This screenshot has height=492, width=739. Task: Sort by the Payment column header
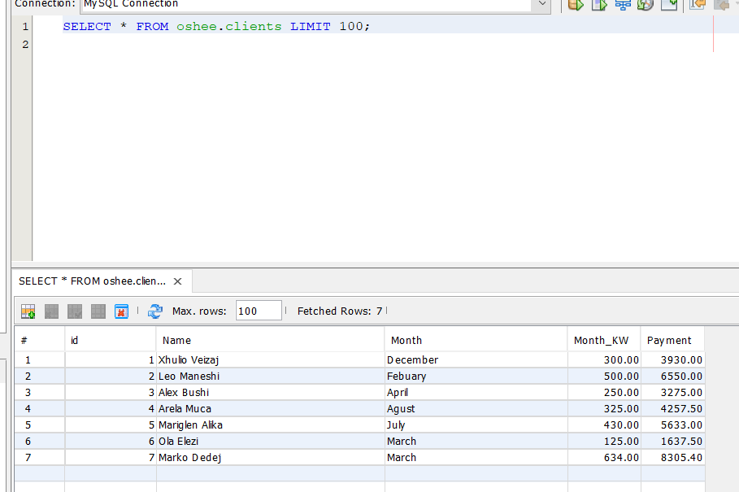672,340
